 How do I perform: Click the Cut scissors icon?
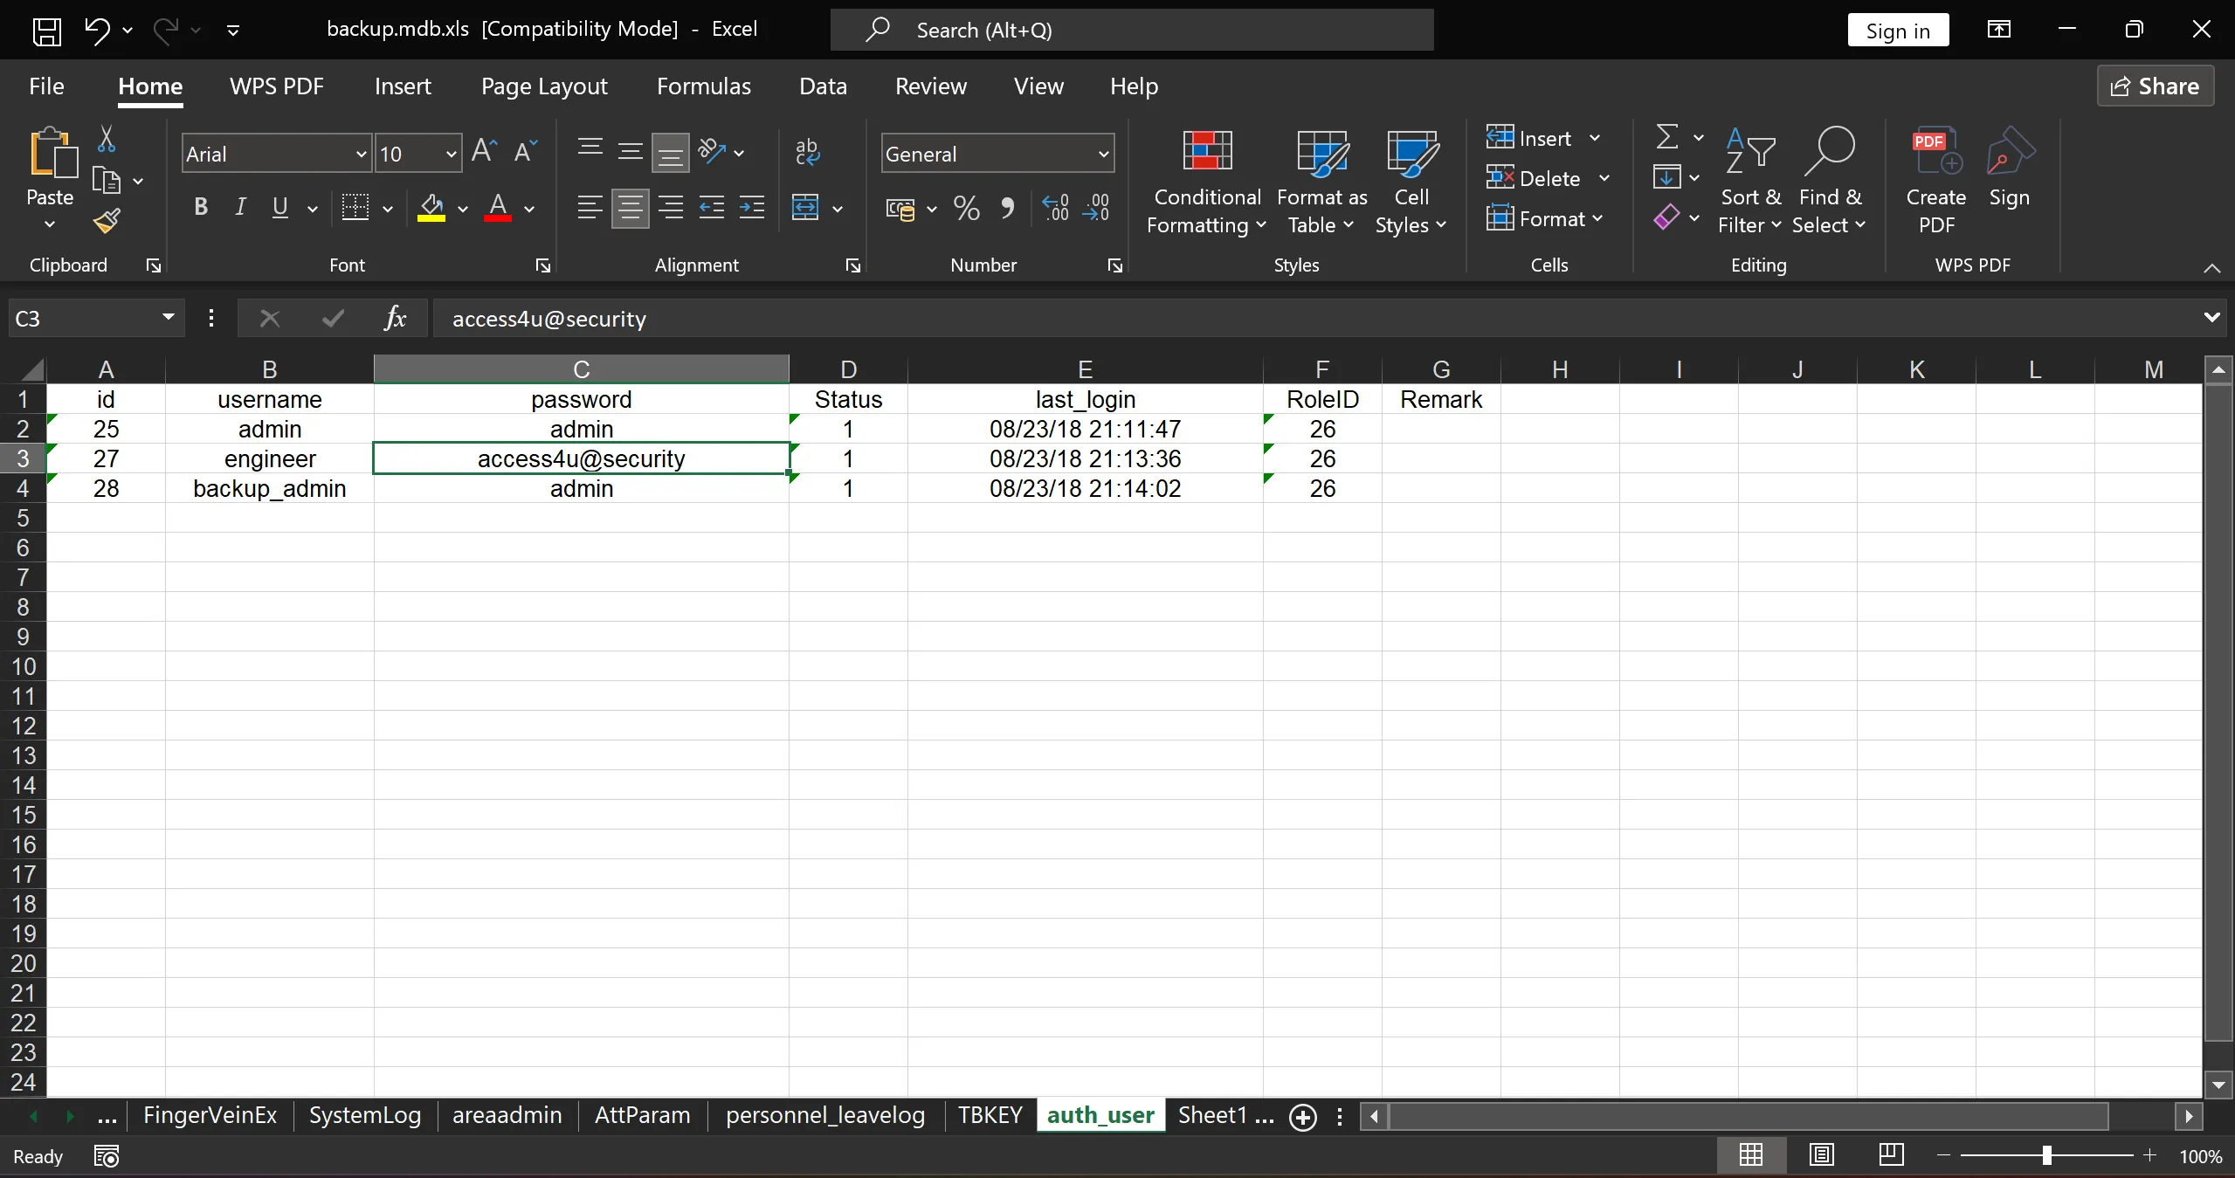click(x=107, y=138)
